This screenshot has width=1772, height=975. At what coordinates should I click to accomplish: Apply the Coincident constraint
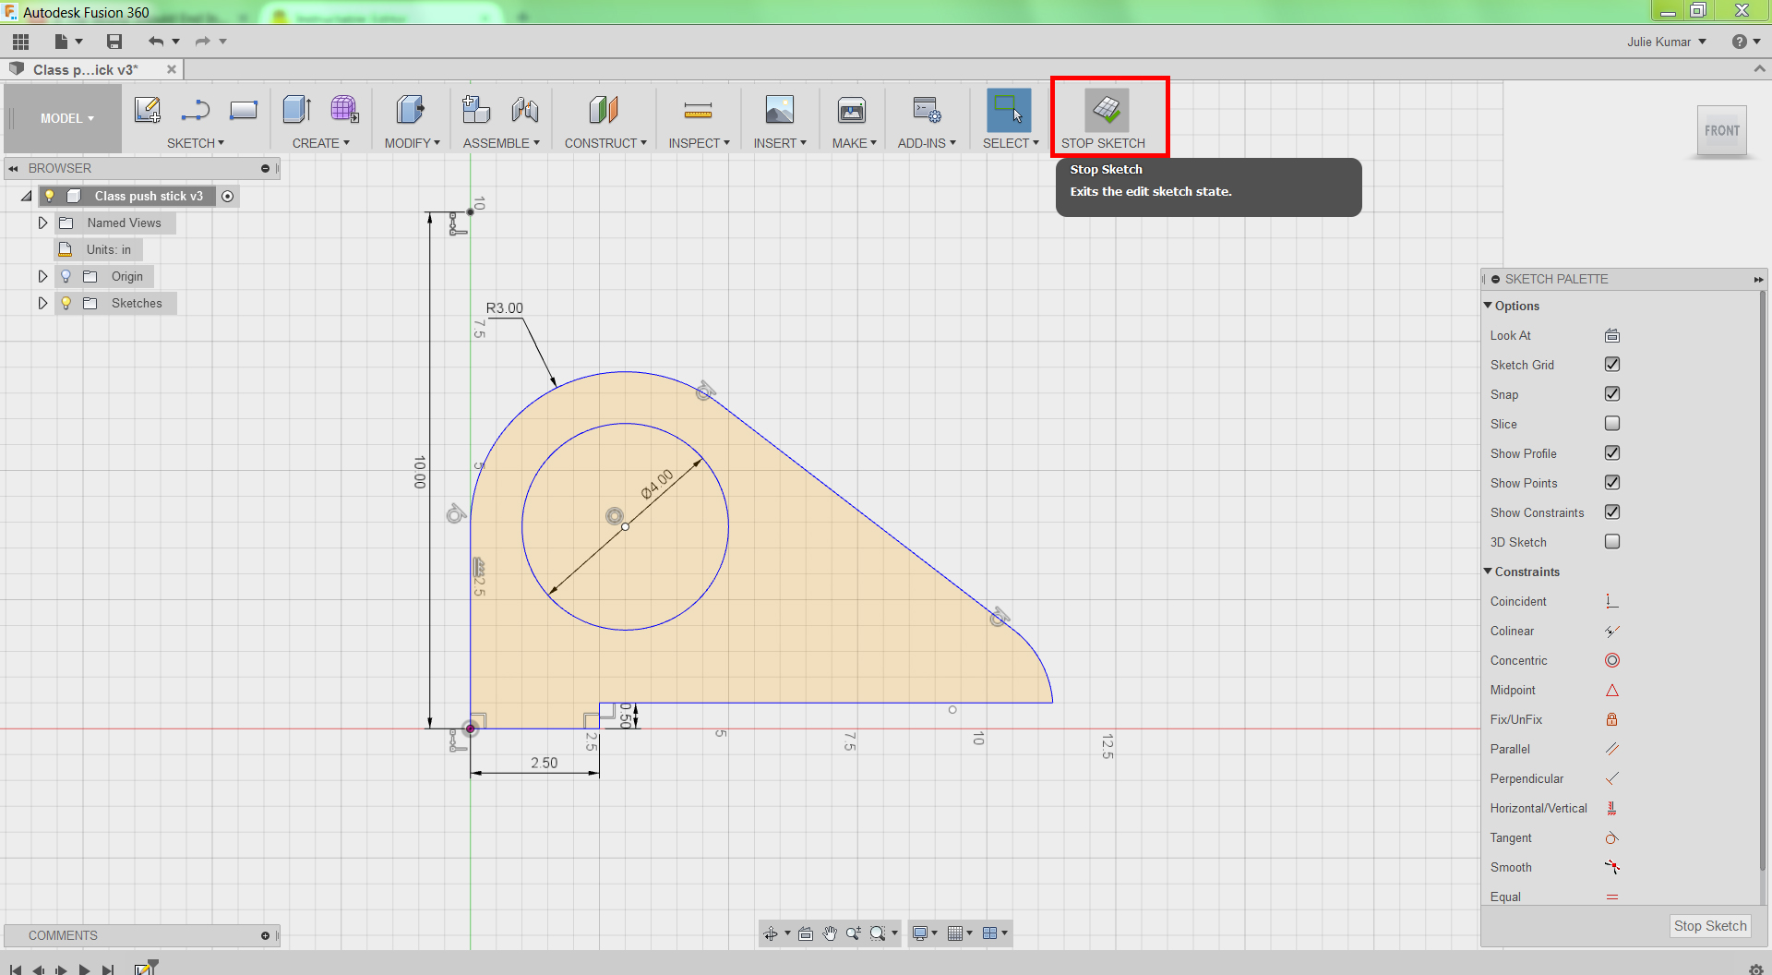[1612, 602]
